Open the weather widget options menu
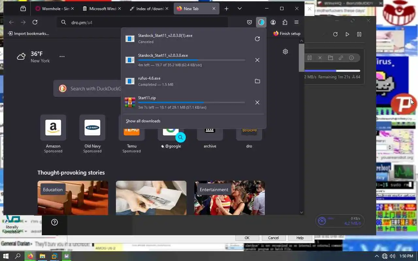Image resolution: width=418 pixels, height=261 pixels. [x=62, y=56]
